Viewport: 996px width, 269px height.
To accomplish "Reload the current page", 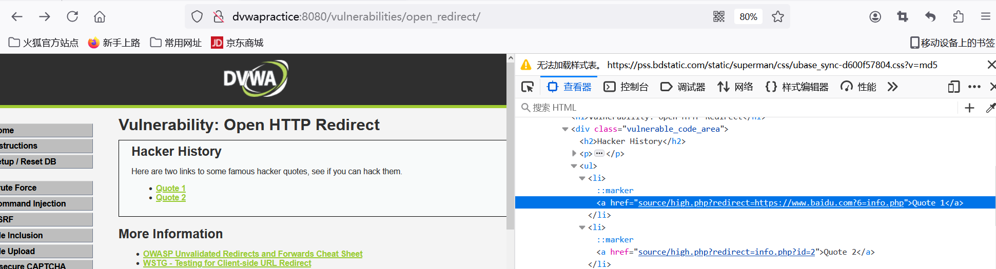I will pos(72,16).
